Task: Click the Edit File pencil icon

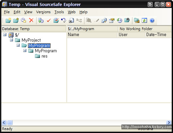Action: click(x=96, y=21)
